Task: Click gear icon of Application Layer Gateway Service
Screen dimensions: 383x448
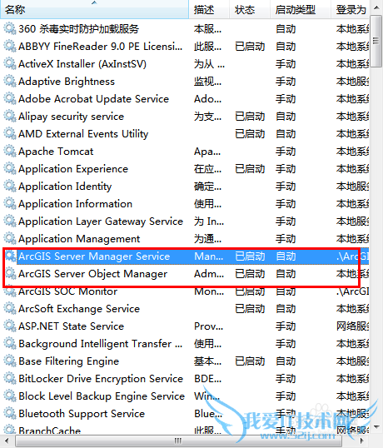Action: [10, 221]
